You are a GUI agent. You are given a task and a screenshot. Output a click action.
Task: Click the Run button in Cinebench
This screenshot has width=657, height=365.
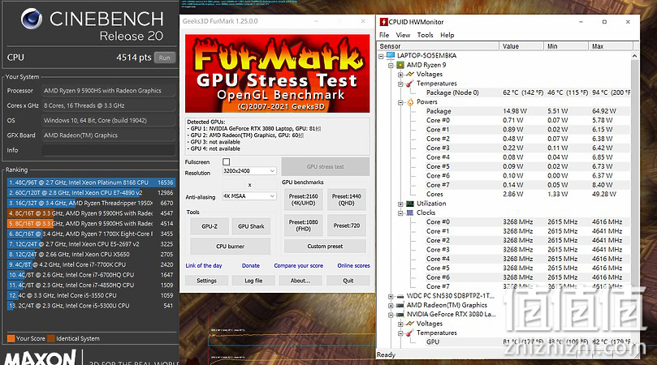165,58
